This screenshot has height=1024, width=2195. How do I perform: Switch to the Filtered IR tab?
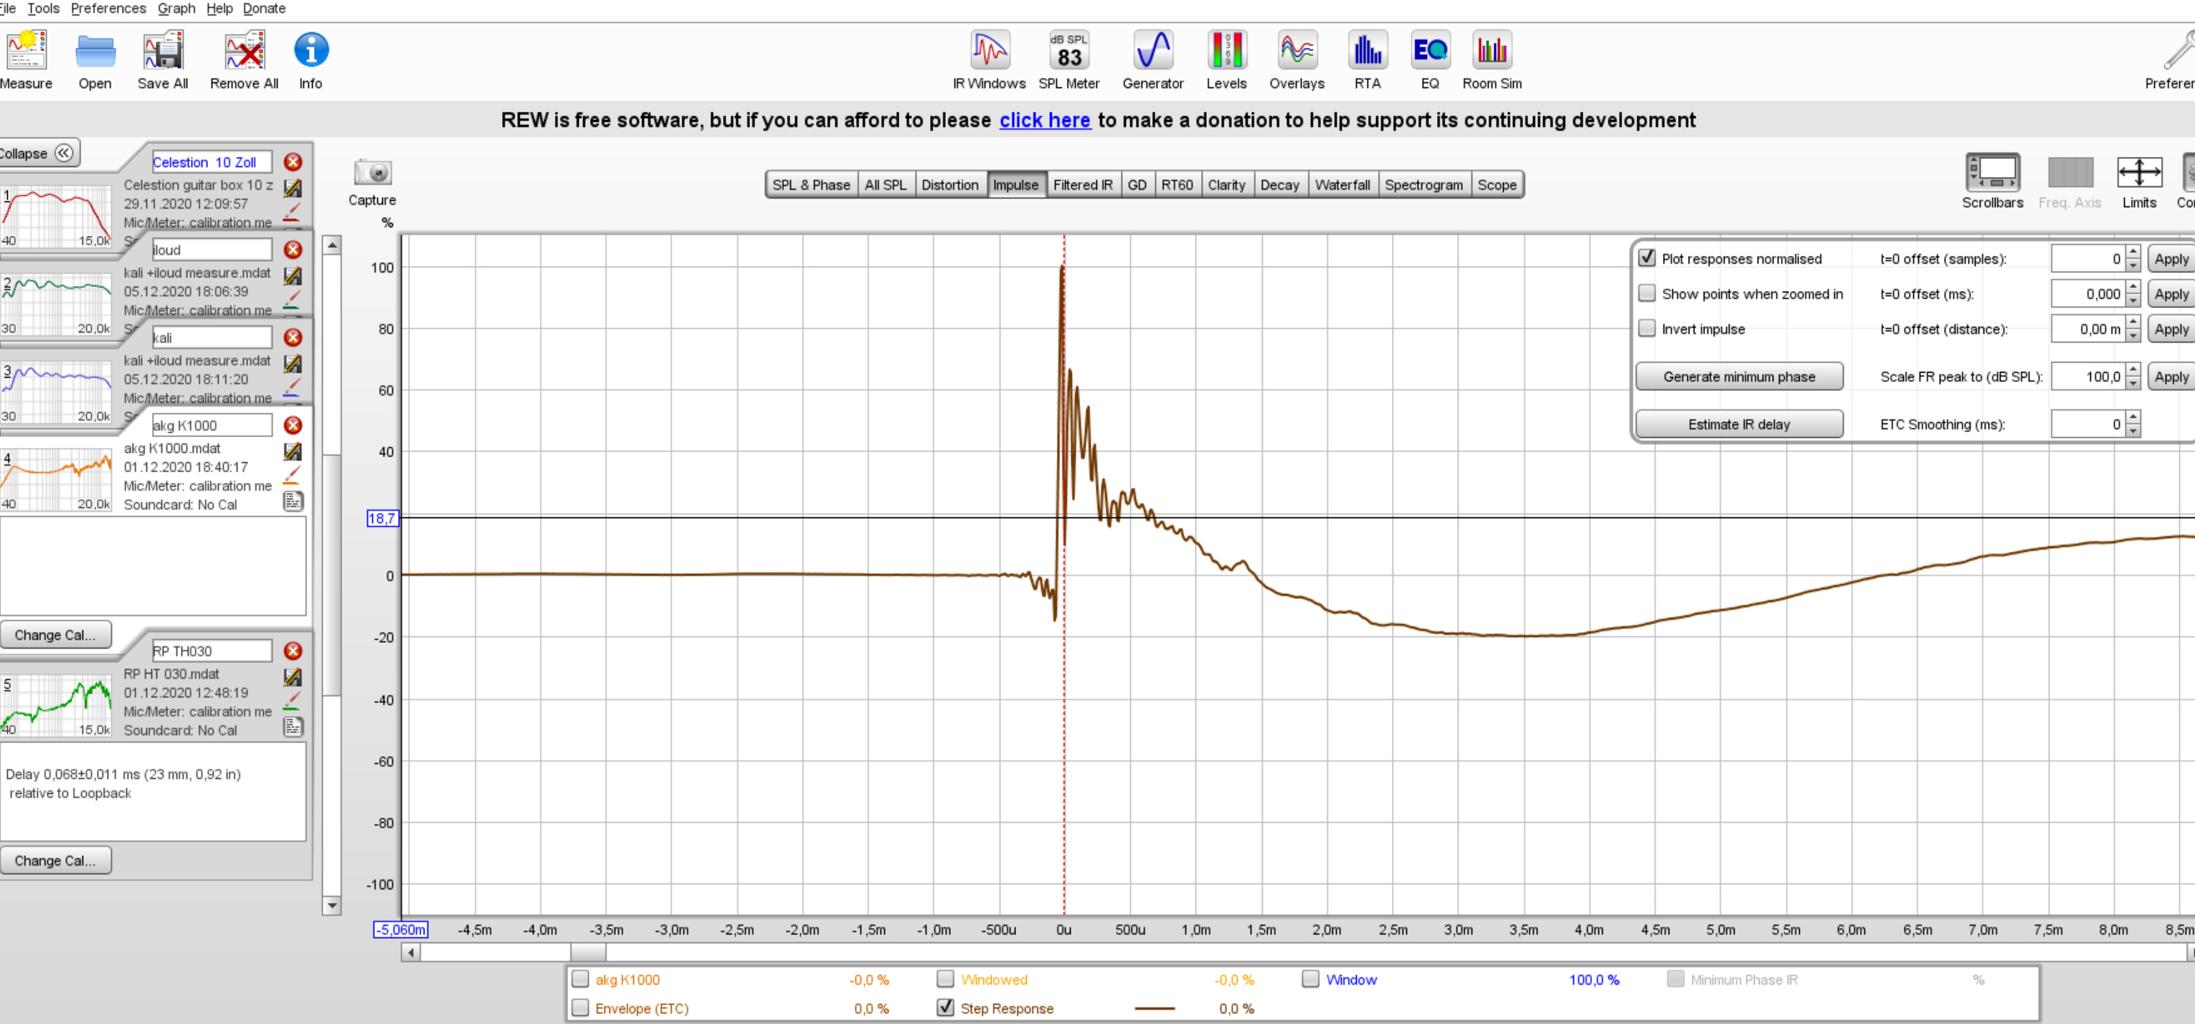coord(1082,185)
